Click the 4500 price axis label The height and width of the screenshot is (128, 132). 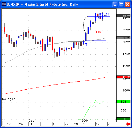coord(126,66)
